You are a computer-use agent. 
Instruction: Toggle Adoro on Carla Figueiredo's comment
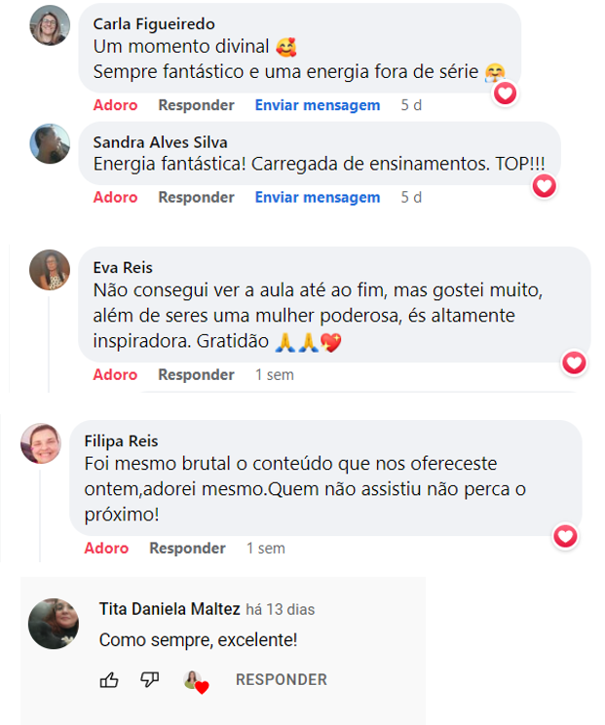[x=115, y=105]
